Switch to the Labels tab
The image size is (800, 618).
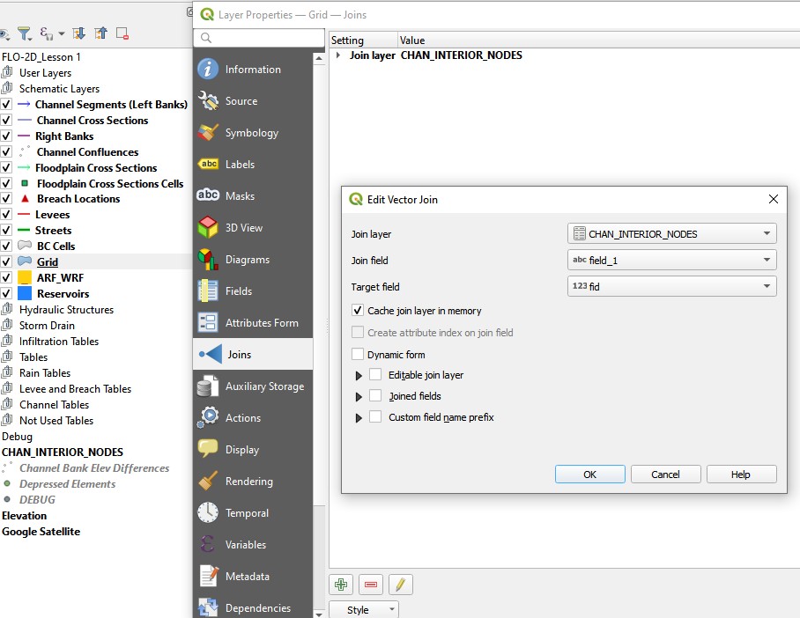[x=240, y=165]
